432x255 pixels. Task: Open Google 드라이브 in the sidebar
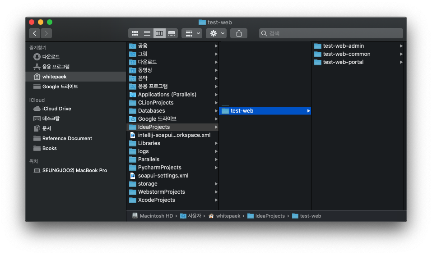pos(75,87)
